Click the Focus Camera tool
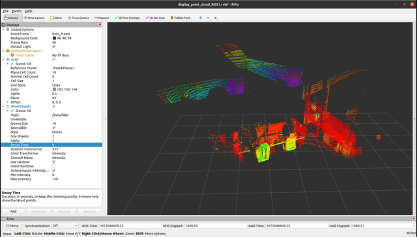Viewport: 417px width, 237px height. [78, 18]
